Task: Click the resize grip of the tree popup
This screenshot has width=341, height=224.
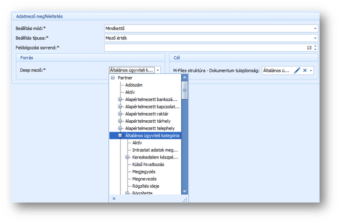Action: pyautogui.click(x=186, y=198)
